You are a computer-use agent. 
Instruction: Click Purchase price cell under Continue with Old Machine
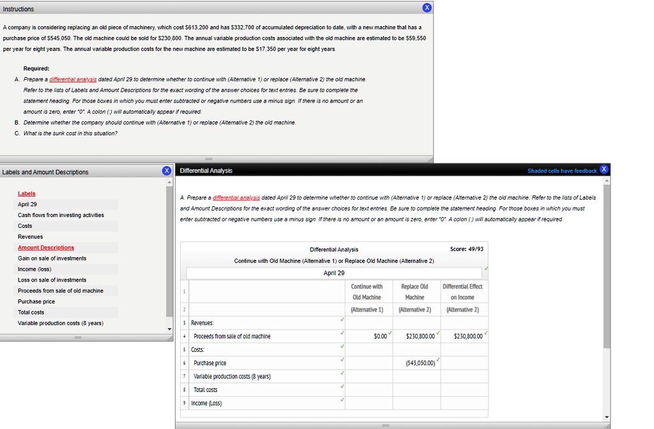367,363
